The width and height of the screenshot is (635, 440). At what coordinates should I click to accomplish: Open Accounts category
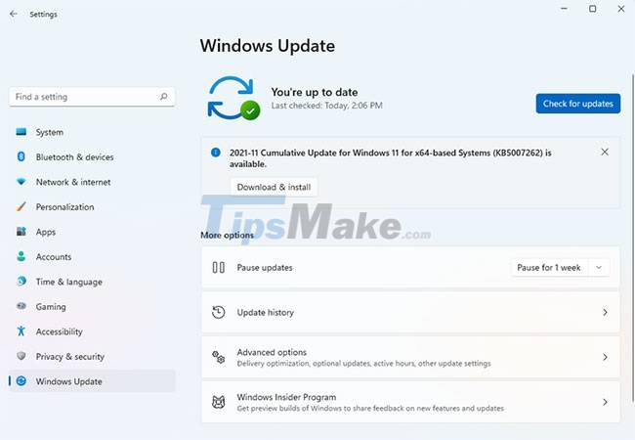(x=92, y=256)
